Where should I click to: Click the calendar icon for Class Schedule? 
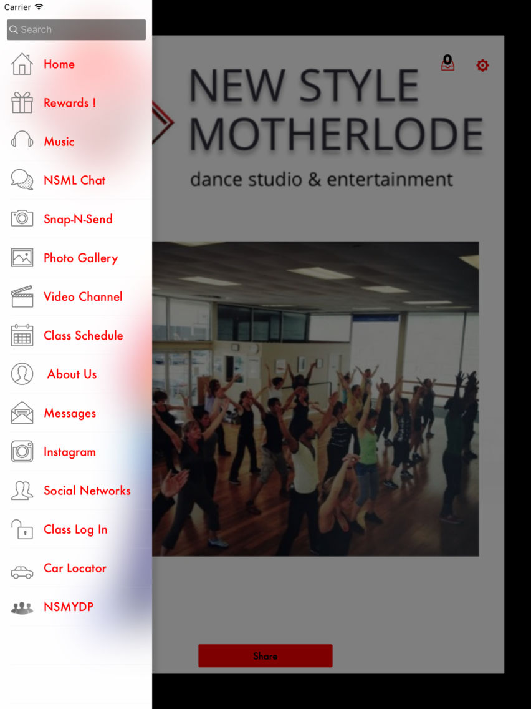pyautogui.click(x=22, y=335)
